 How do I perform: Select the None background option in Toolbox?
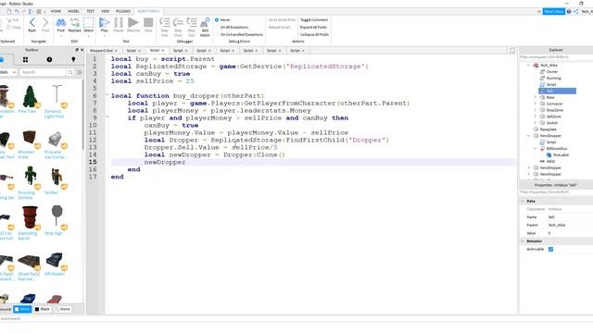click(x=63, y=309)
